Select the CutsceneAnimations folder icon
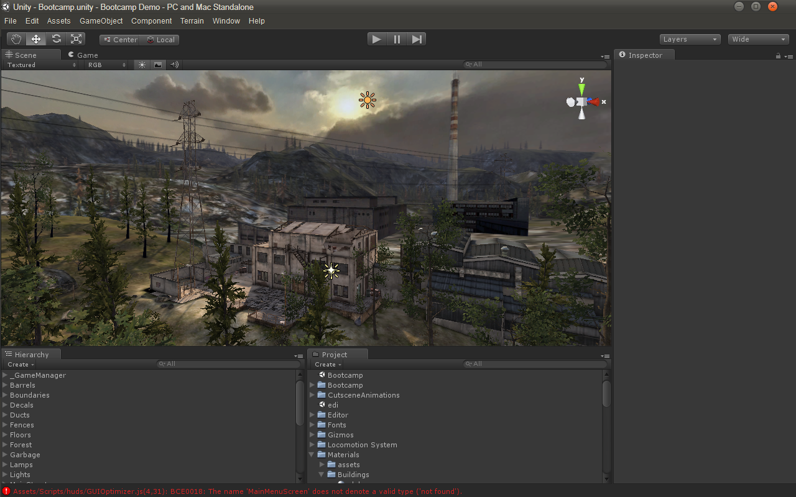 tap(322, 395)
